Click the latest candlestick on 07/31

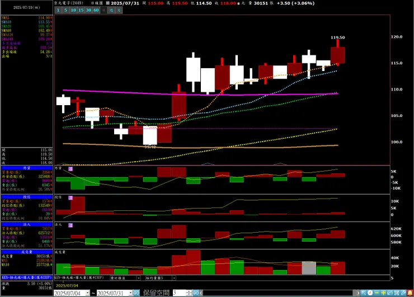(x=338, y=55)
